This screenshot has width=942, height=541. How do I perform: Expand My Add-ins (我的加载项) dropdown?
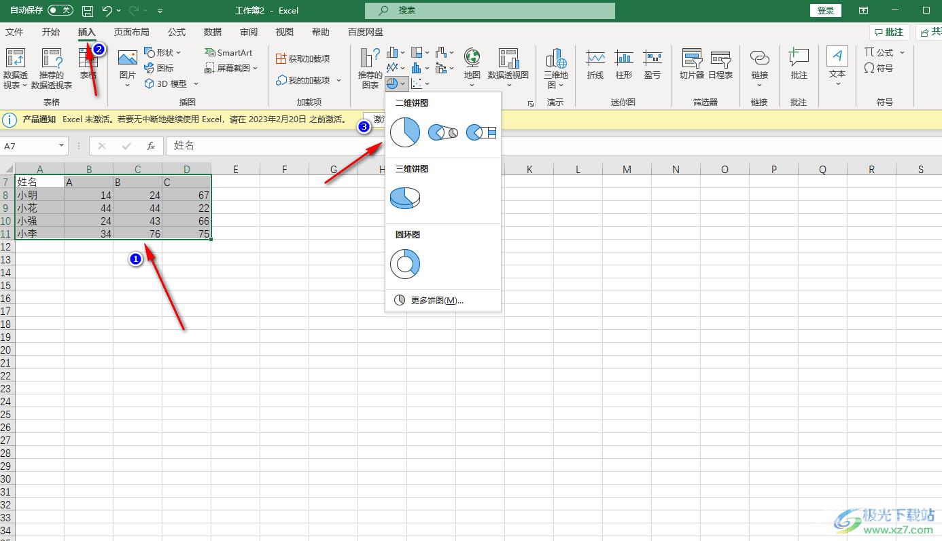coord(338,81)
